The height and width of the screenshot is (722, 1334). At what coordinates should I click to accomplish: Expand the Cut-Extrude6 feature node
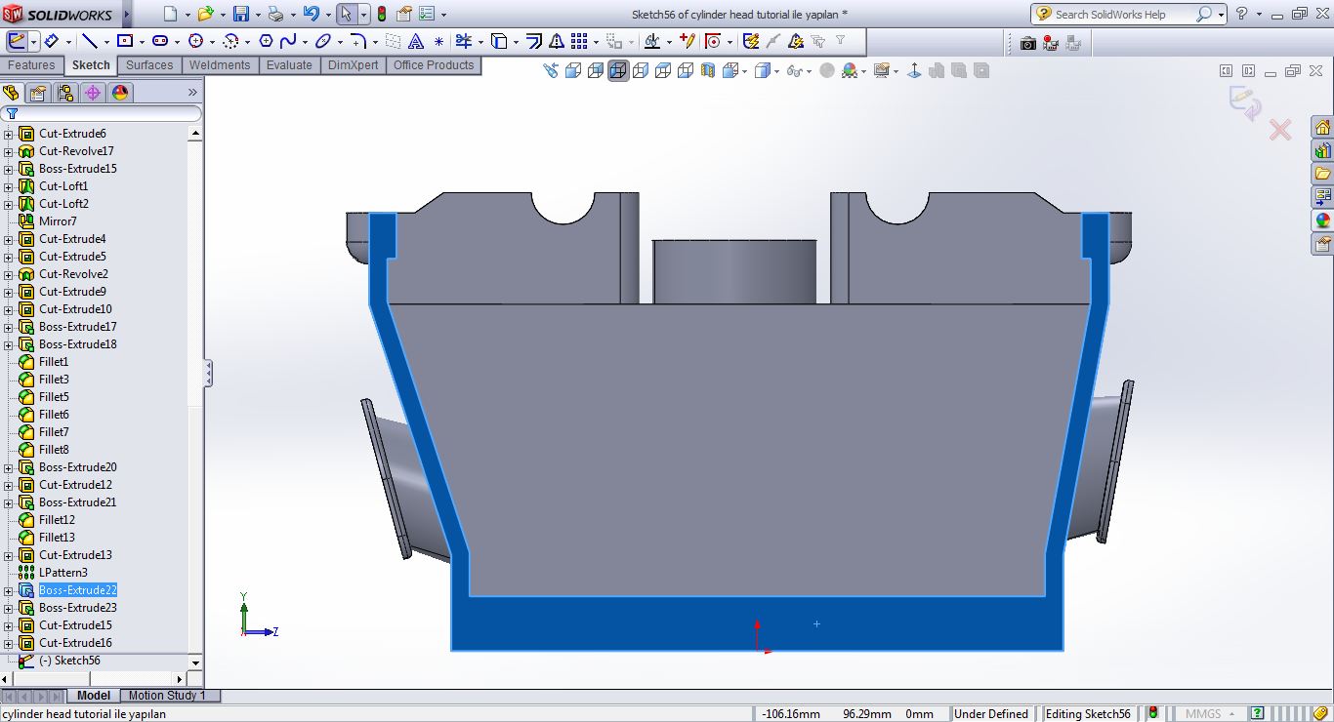(9, 134)
